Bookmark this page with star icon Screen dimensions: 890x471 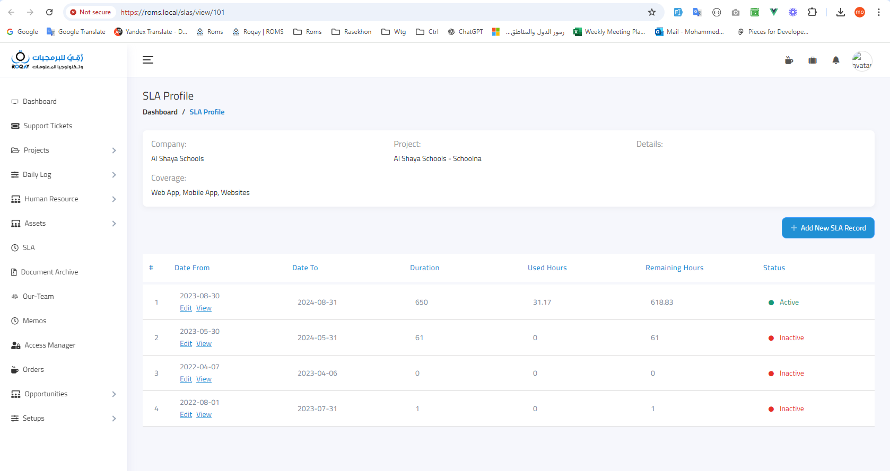pyautogui.click(x=652, y=12)
